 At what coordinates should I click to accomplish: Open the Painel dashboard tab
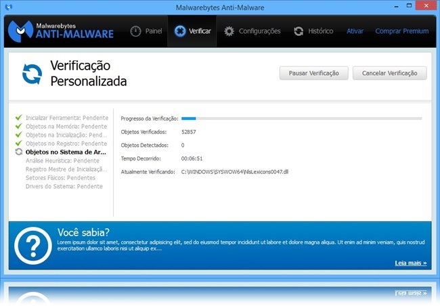tap(146, 31)
